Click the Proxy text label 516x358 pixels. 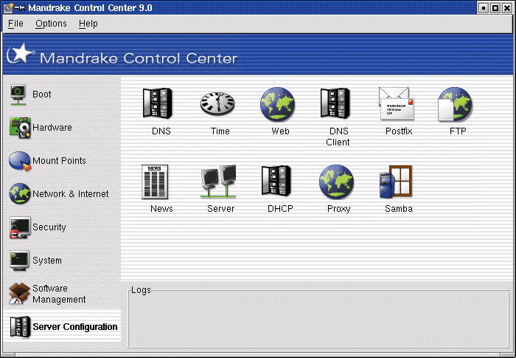338,209
